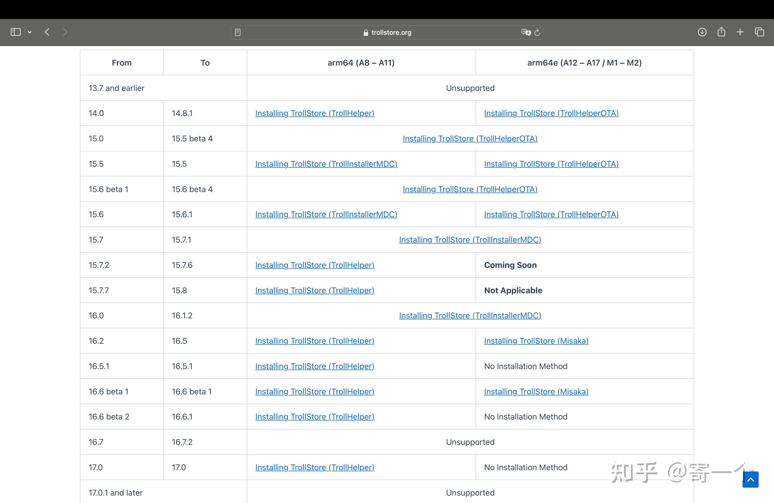This screenshot has width=774, height=503.
Task: Select the '15.8' cell
Action: tap(205, 290)
